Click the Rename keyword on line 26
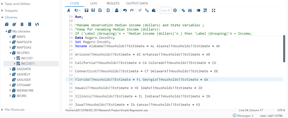The image size is (288, 118). (81, 46)
